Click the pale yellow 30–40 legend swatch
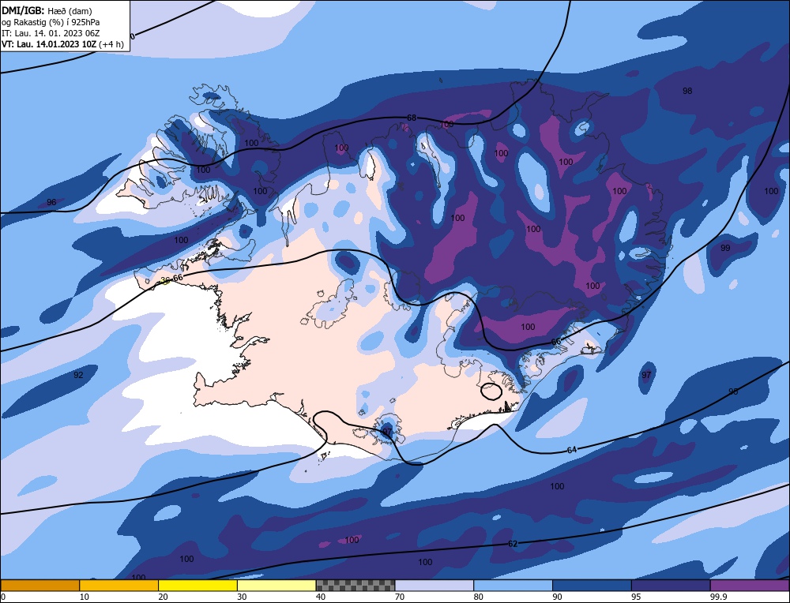 click(x=276, y=585)
